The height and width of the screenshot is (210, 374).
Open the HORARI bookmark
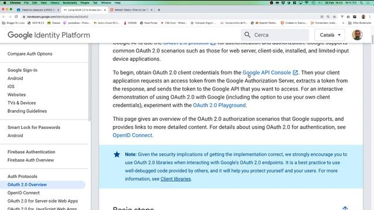click(130, 23)
